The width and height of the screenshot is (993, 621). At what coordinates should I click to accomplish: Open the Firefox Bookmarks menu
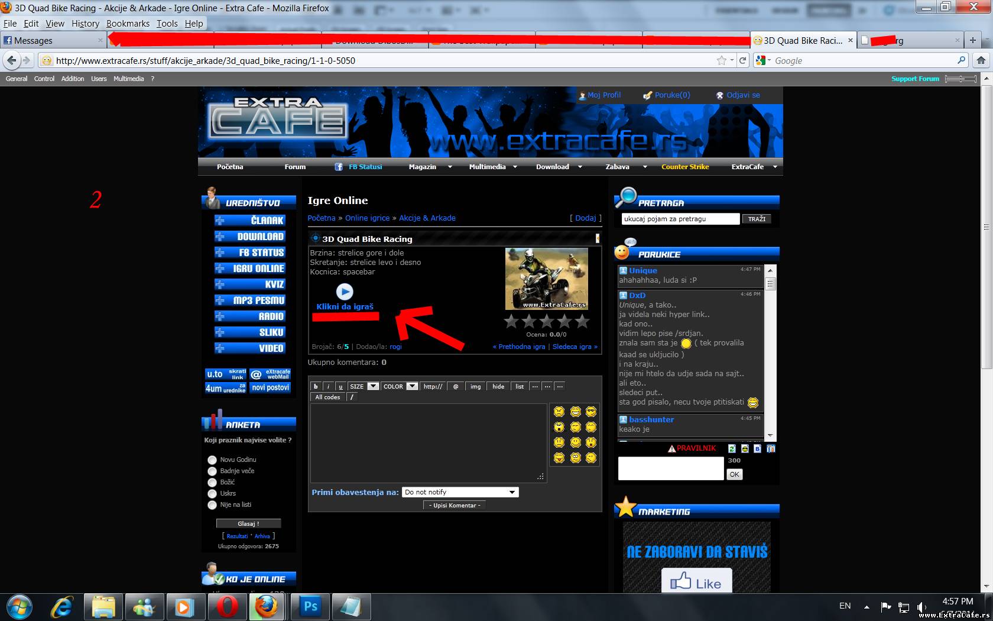(x=128, y=24)
